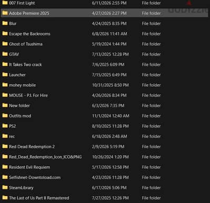210x203 pixels.
Task: Click the date 10/31/2025 8:50 PM
Action: click(x=111, y=85)
